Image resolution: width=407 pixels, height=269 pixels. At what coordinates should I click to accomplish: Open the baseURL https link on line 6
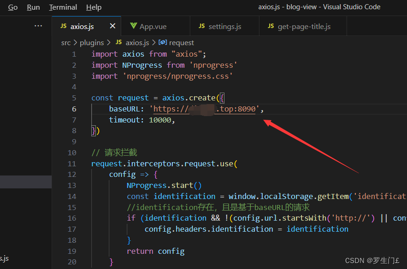pos(204,109)
